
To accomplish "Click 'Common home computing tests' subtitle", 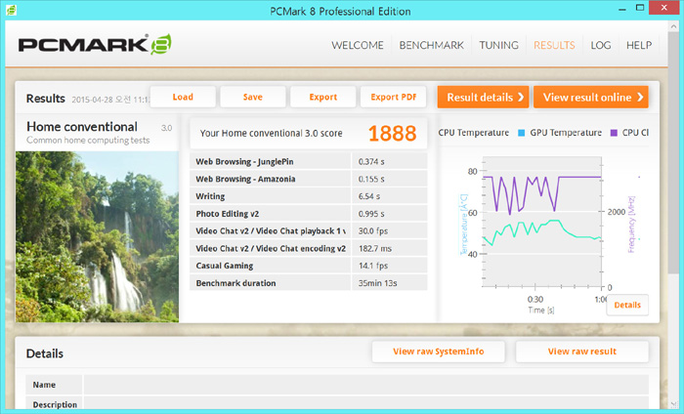I will point(88,141).
